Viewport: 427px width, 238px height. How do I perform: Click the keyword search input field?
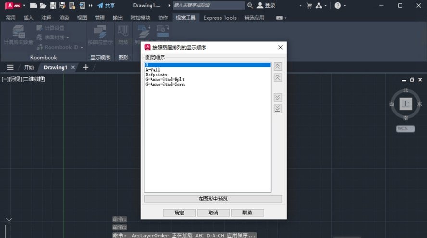209,5
